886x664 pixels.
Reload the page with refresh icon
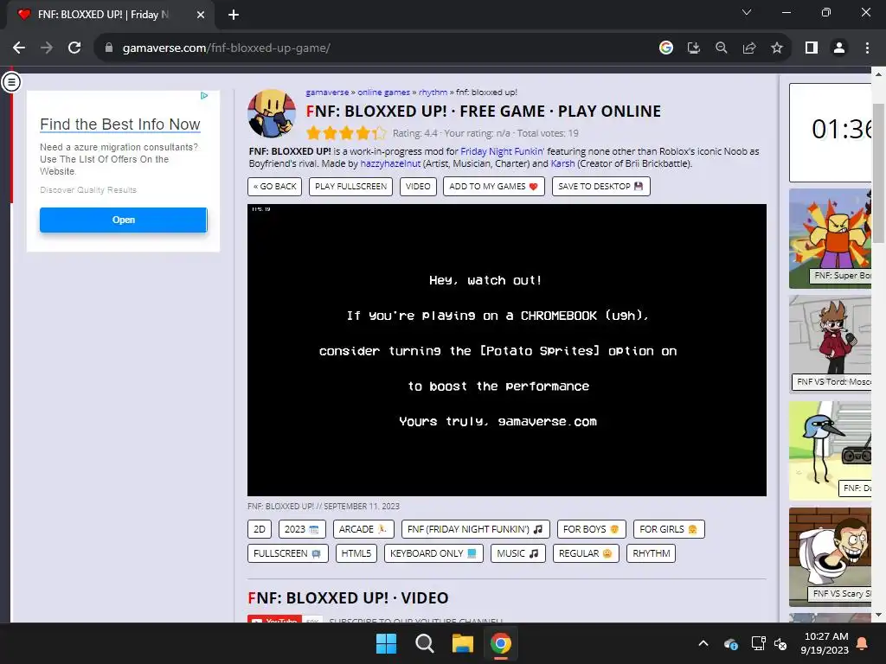[x=74, y=48]
